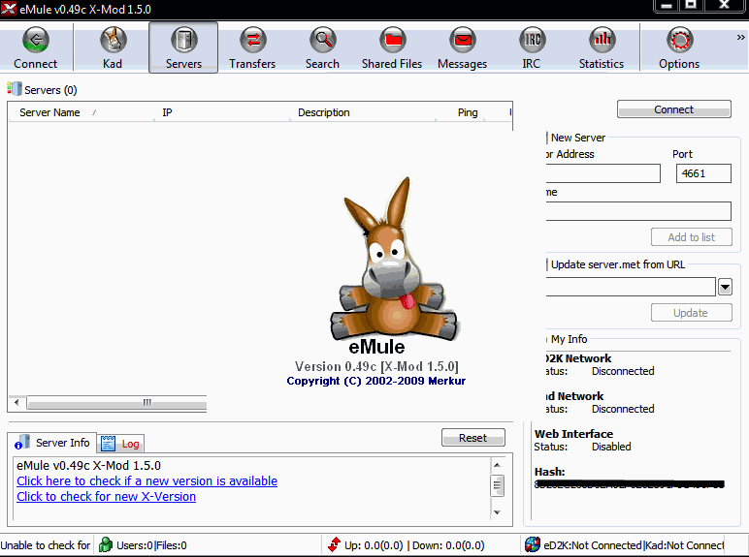Click the Up/Down speed status text
Screen dimensions: 749x557
click(x=414, y=545)
